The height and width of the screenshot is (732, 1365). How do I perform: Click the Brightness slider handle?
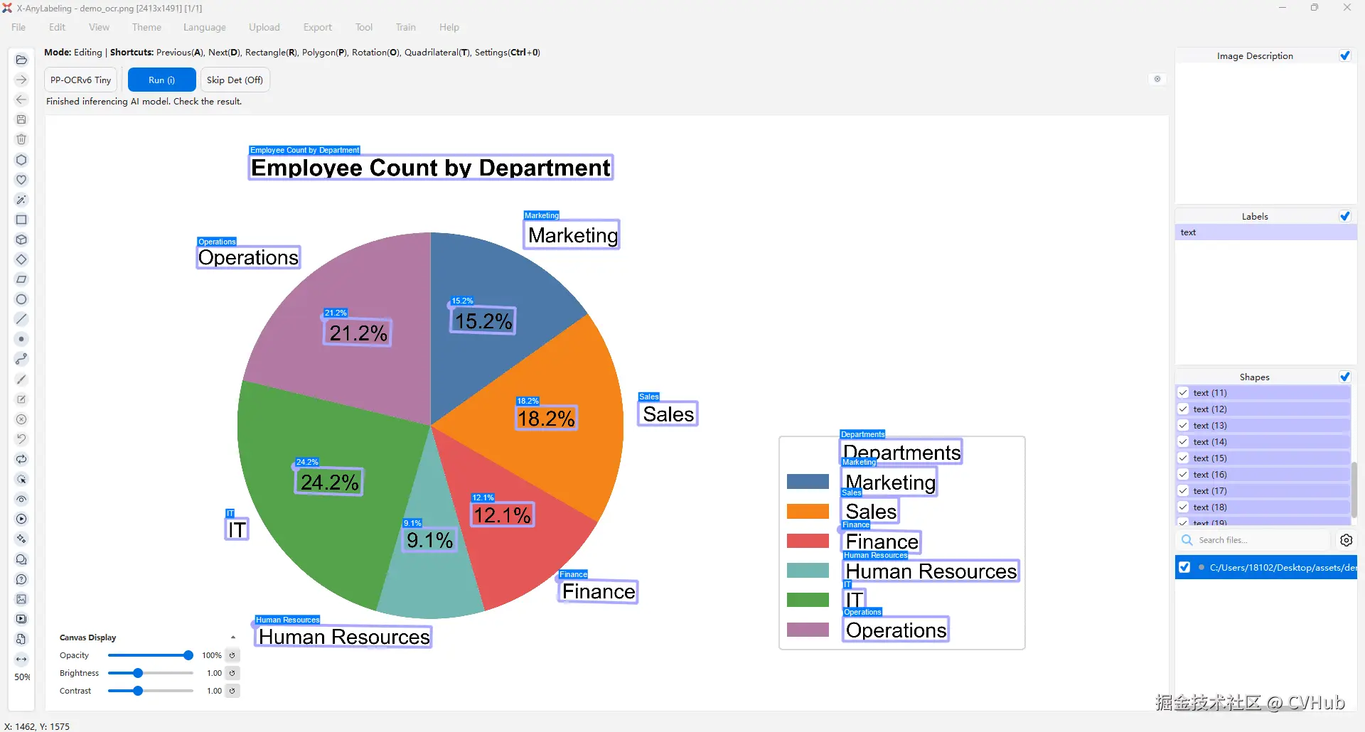click(138, 673)
